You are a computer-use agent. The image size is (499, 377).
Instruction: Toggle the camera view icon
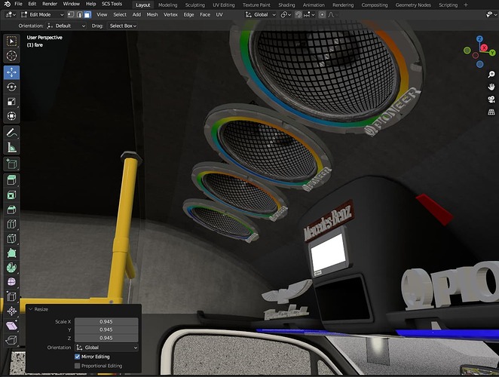(491, 100)
